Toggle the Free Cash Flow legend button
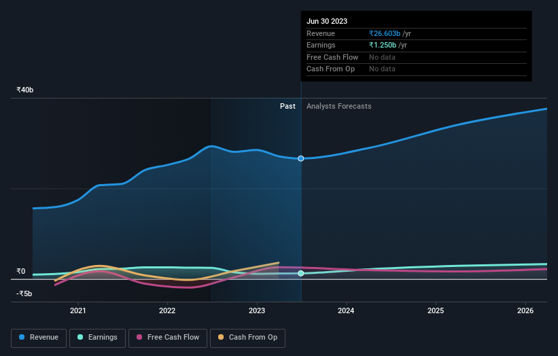The image size is (558, 356). (x=168, y=338)
